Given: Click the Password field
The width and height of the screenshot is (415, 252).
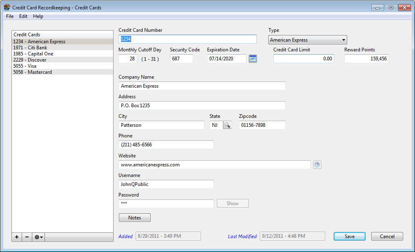Looking at the screenshot, I should pyautogui.click(x=166, y=203).
